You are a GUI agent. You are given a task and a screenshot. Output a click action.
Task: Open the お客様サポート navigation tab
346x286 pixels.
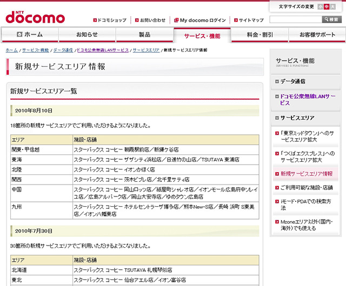317,35
